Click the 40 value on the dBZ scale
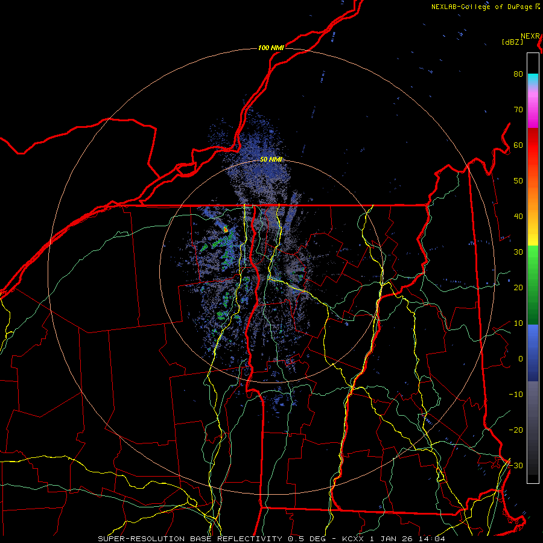 pyautogui.click(x=518, y=217)
